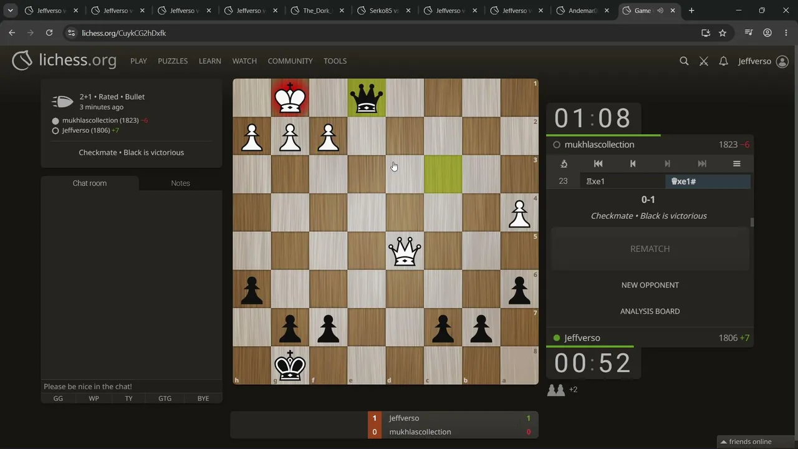Send the TY preset chat message
The width and height of the screenshot is (798, 449).
tap(128, 398)
